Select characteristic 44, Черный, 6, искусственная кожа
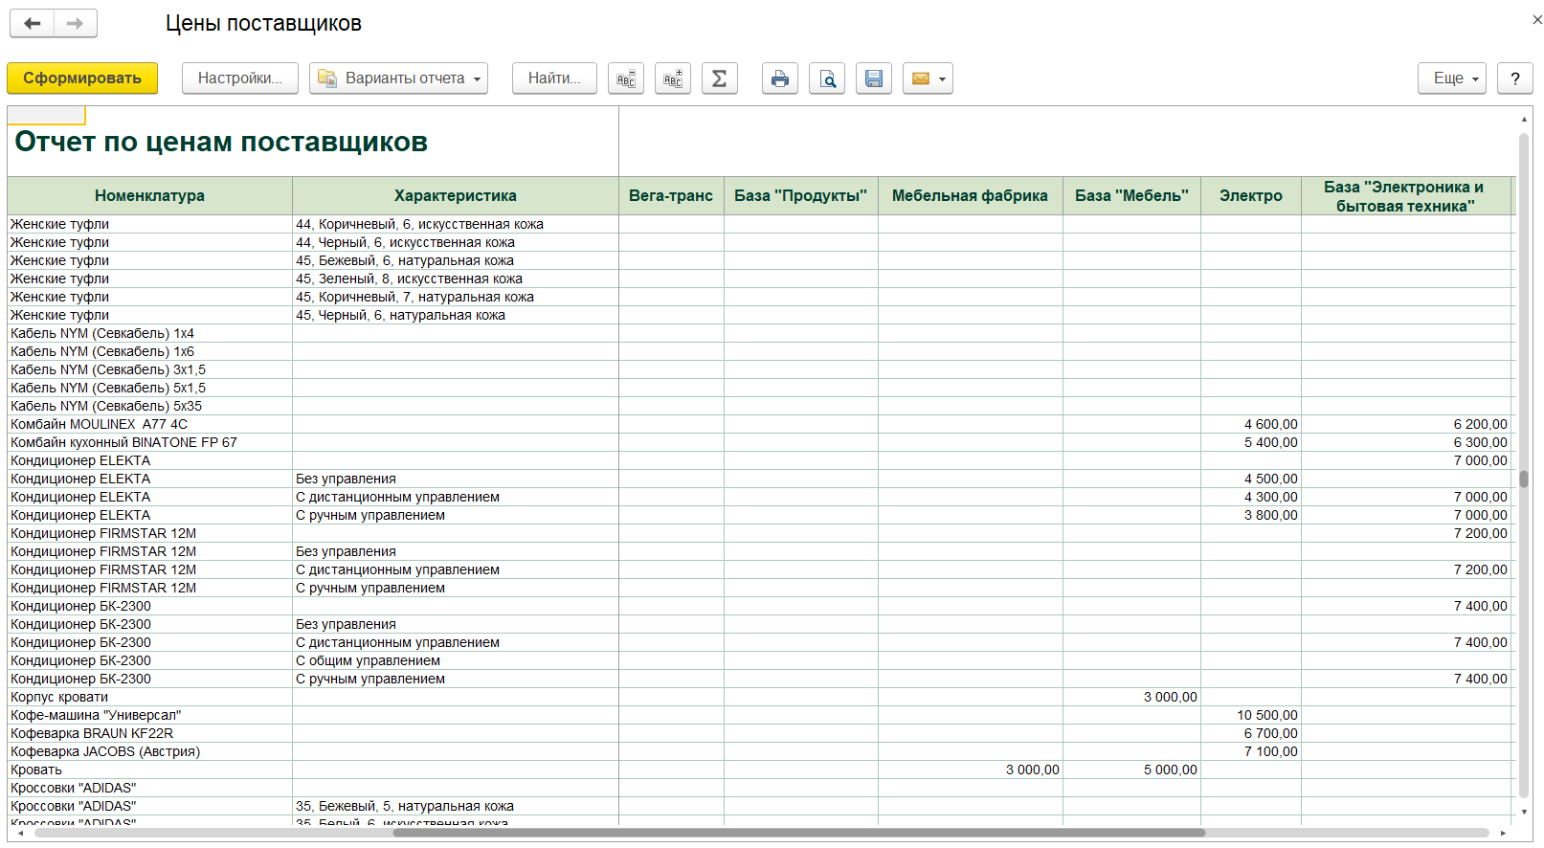Viewport: 1544px width, 848px height. tap(456, 243)
